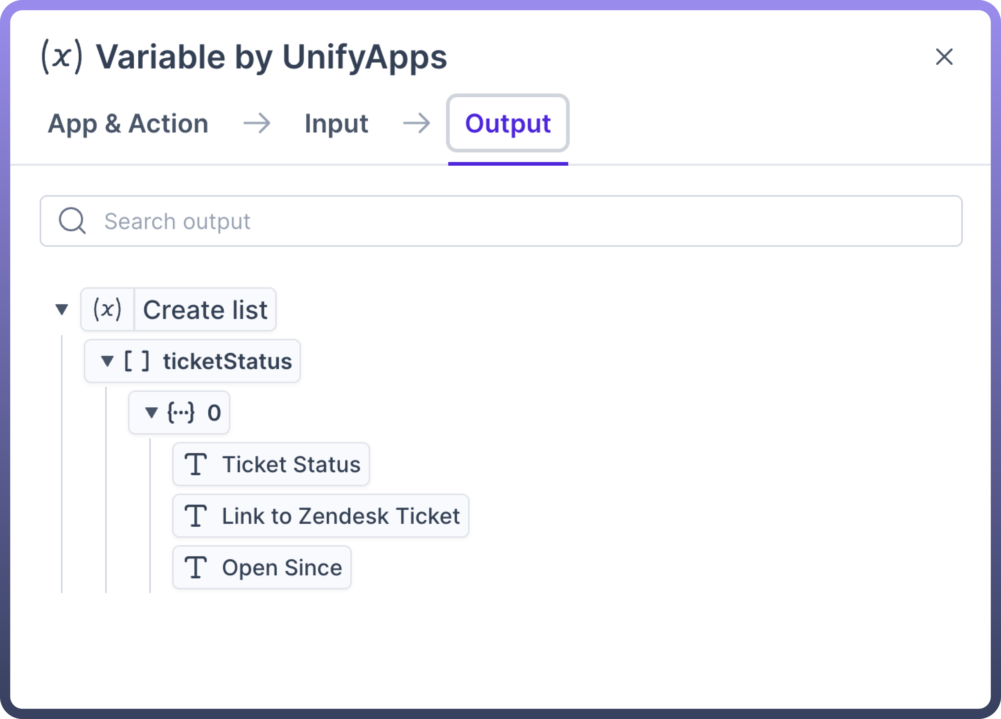Switch to the App & Action tab
This screenshot has width=1001, height=719.
click(128, 123)
